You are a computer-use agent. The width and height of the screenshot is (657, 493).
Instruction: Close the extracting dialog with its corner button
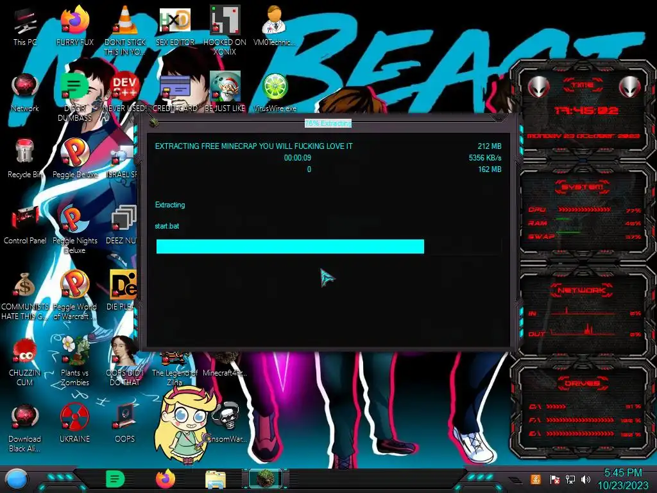tap(499, 118)
